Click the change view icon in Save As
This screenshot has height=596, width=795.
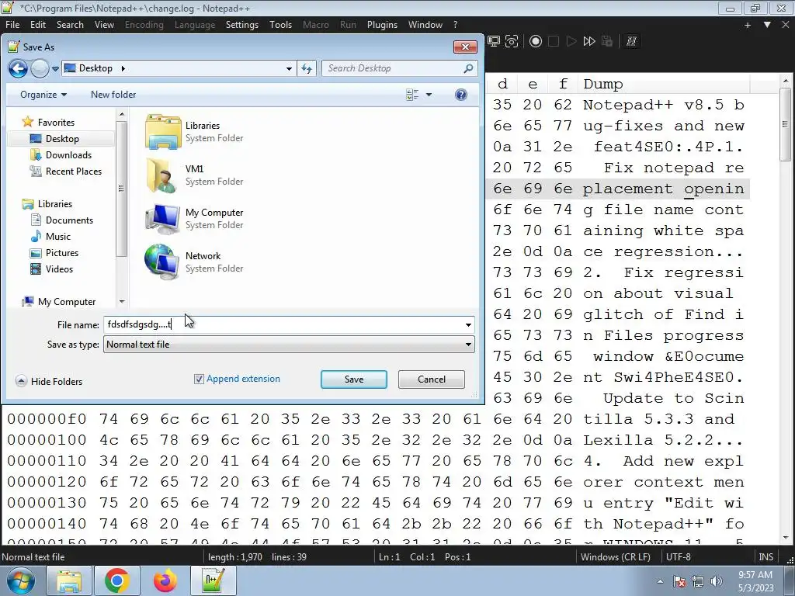412,95
